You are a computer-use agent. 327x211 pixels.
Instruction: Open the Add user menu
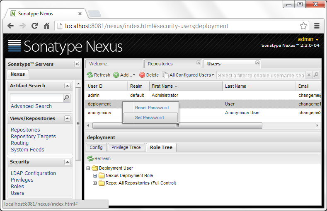pos(124,75)
